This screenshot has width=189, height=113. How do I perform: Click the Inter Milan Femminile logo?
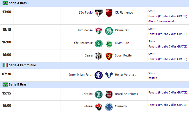[99, 75]
